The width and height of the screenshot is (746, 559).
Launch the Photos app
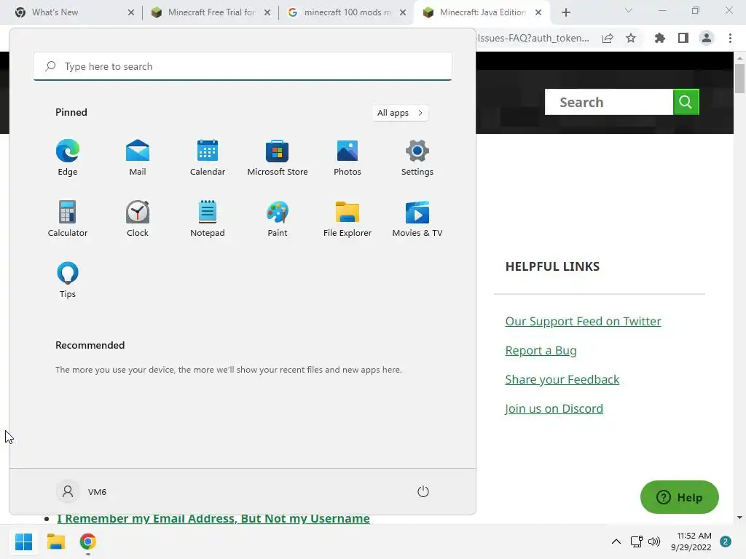click(x=348, y=157)
